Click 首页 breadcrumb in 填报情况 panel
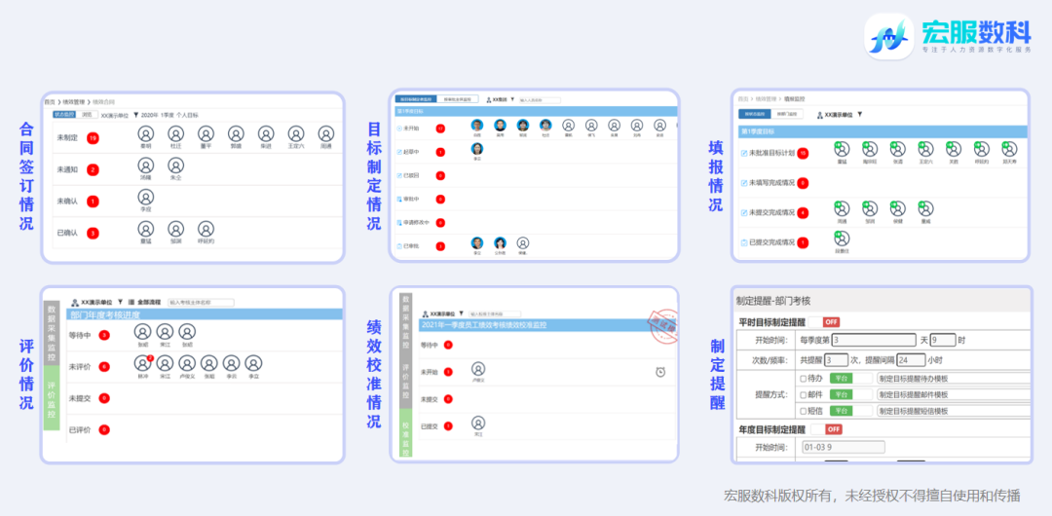1052x516 pixels. [742, 98]
